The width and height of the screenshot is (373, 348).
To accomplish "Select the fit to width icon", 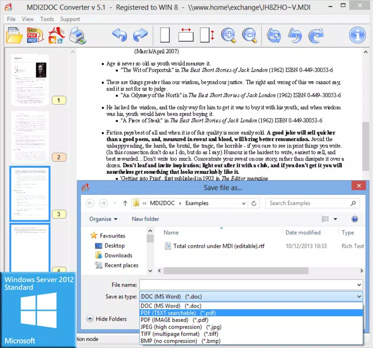I will click(186, 35).
